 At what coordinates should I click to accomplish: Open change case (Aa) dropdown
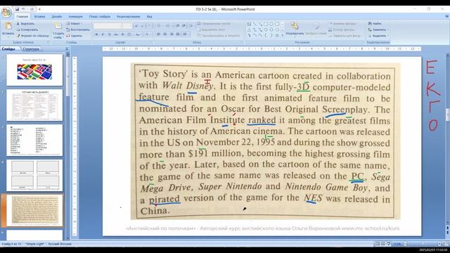(138, 34)
